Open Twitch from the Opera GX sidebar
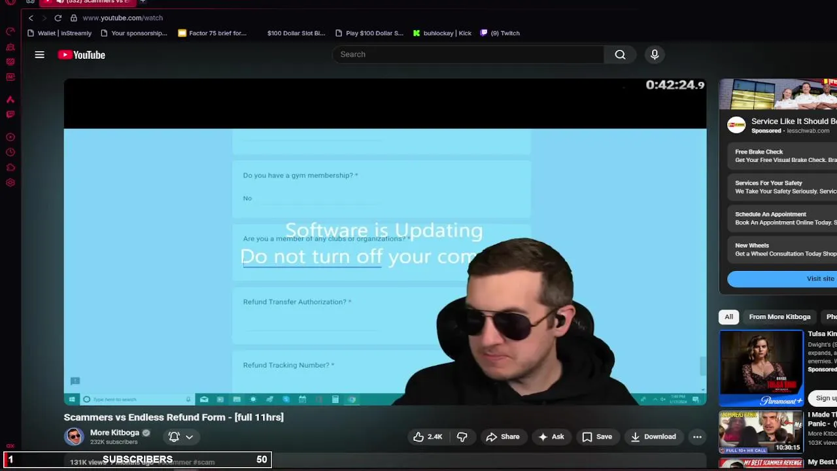 click(x=10, y=114)
